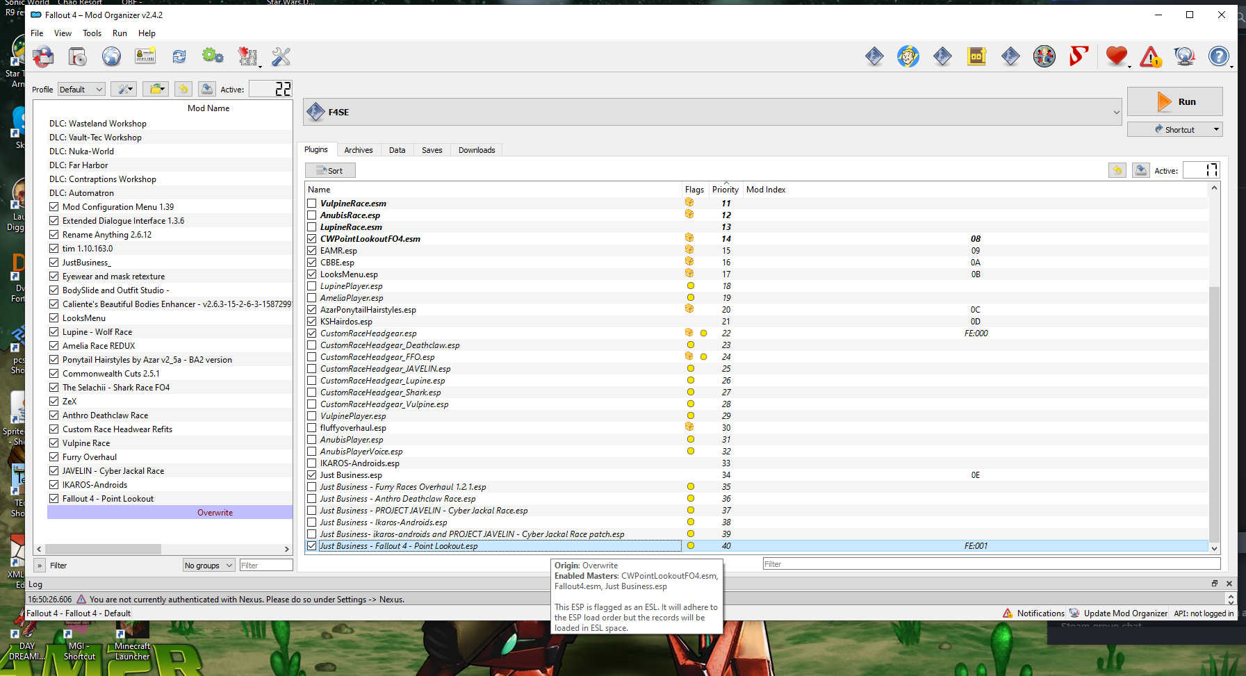Click the Flags column header
The image size is (1246, 676).
tap(694, 189)
